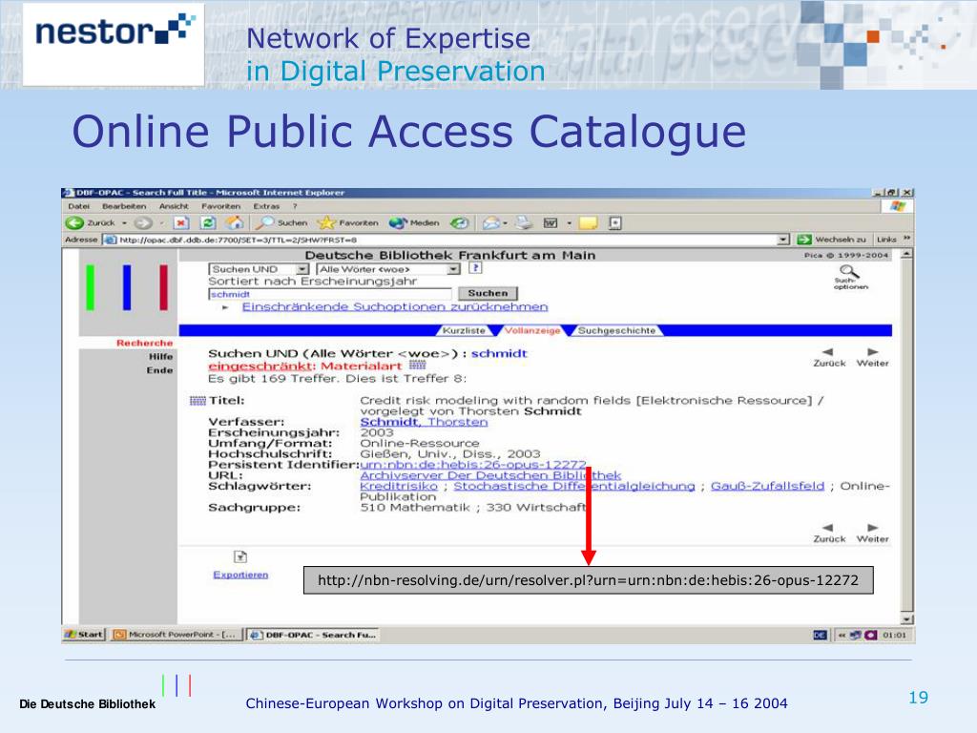Click the IE forward arrow toolbar button
977x733 pixels.
pos(143,222)
